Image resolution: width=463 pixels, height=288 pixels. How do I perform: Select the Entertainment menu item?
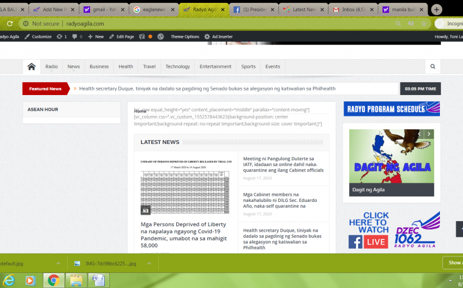pyautogui.click(x=215, y=66)
